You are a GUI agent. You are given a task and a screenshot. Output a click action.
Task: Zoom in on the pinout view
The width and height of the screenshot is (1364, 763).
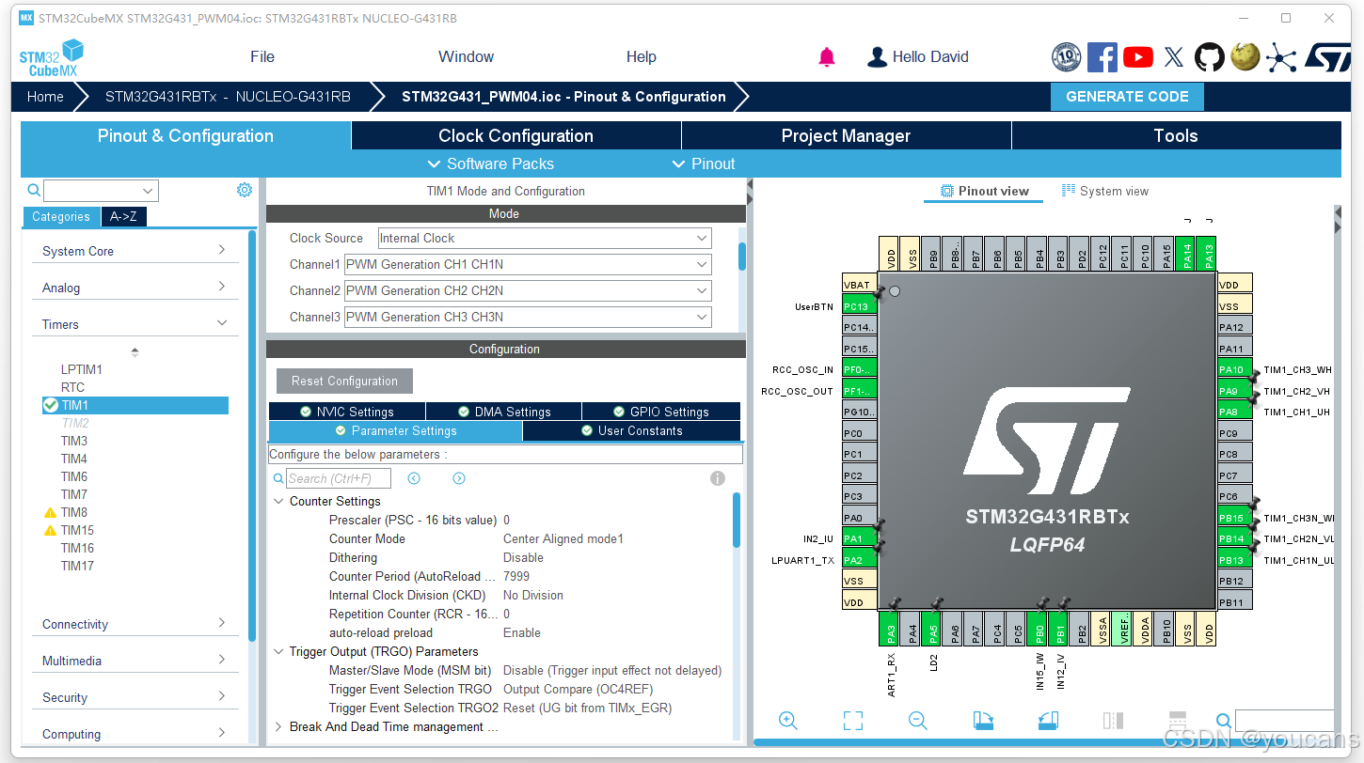click(788, 721)
